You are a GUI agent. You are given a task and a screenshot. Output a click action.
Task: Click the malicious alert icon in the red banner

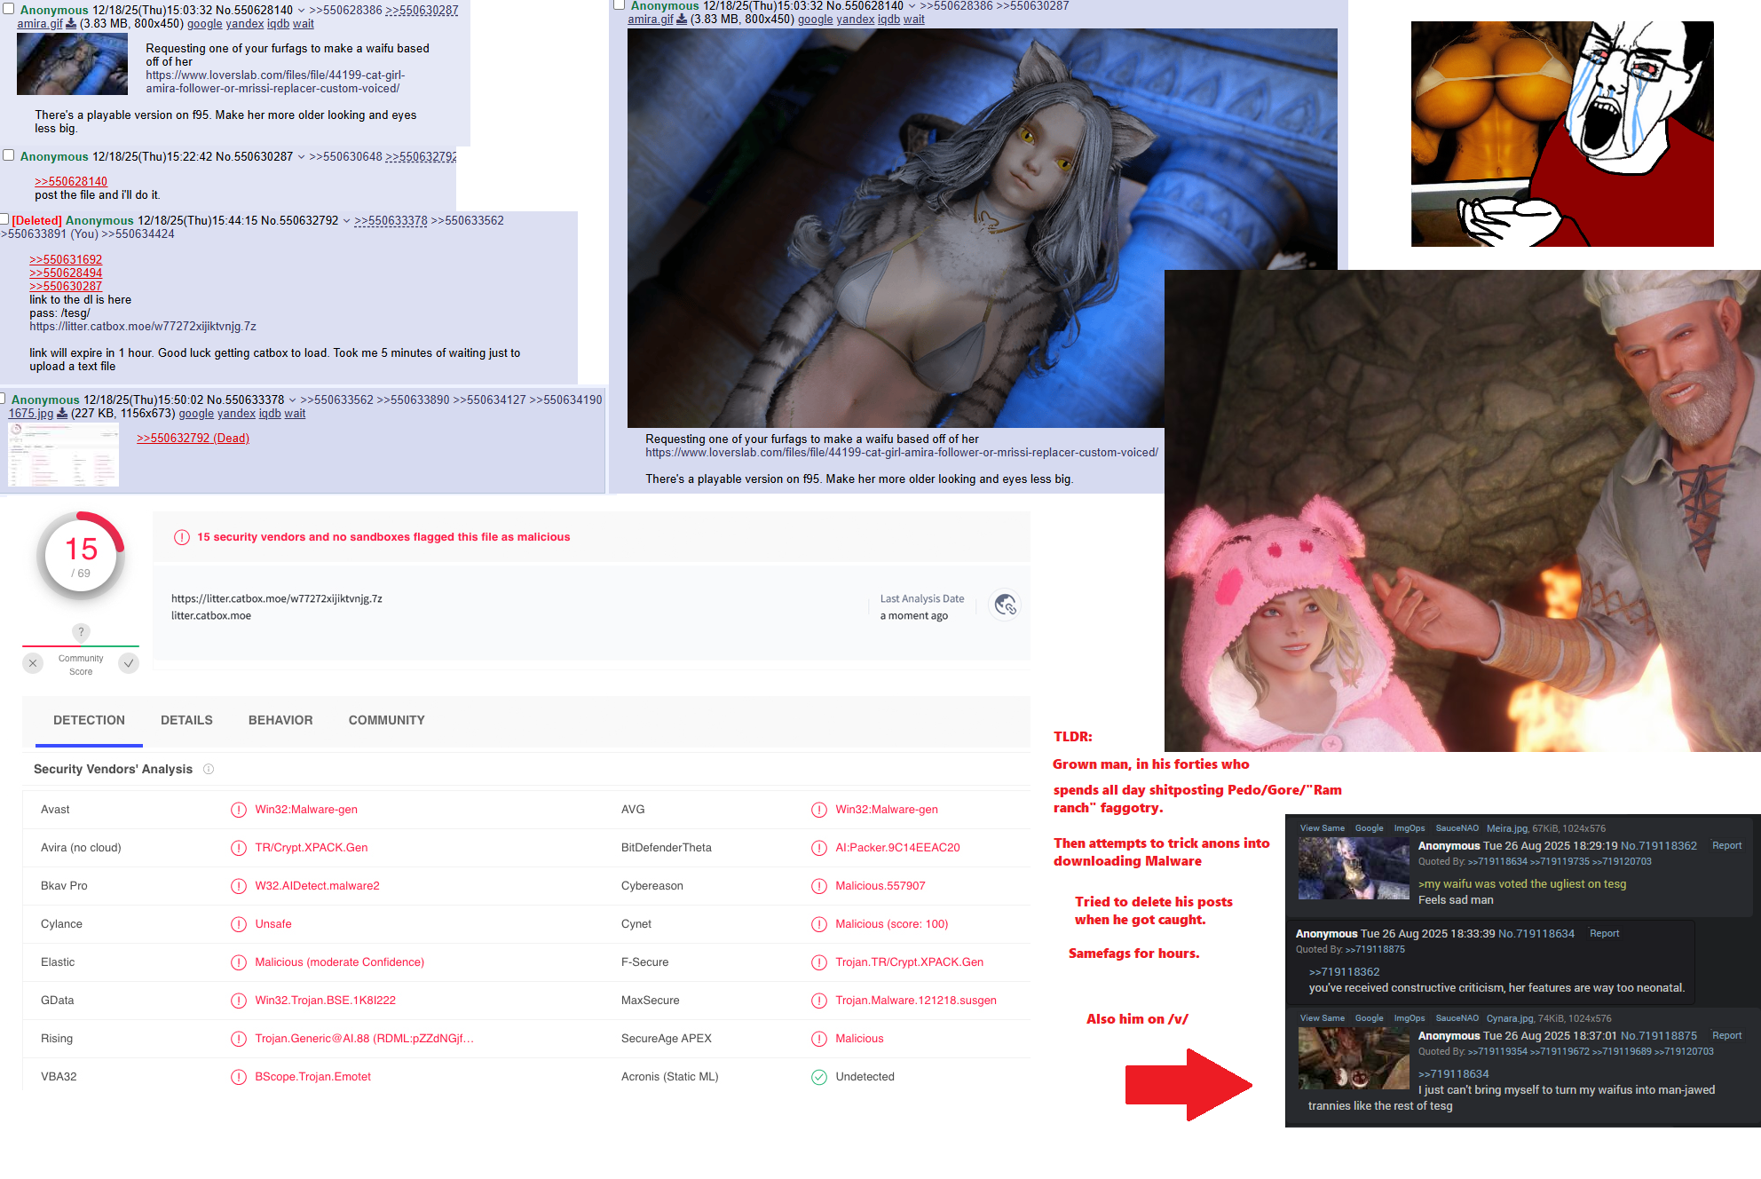(x=182, y=537)
